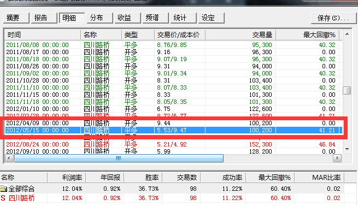This screenshot has width=358, height=205.
Task: Sort summary by MAR比率 header
Action: (319, 177)
